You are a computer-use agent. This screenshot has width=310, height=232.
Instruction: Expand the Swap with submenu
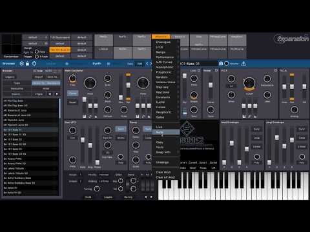165,152
